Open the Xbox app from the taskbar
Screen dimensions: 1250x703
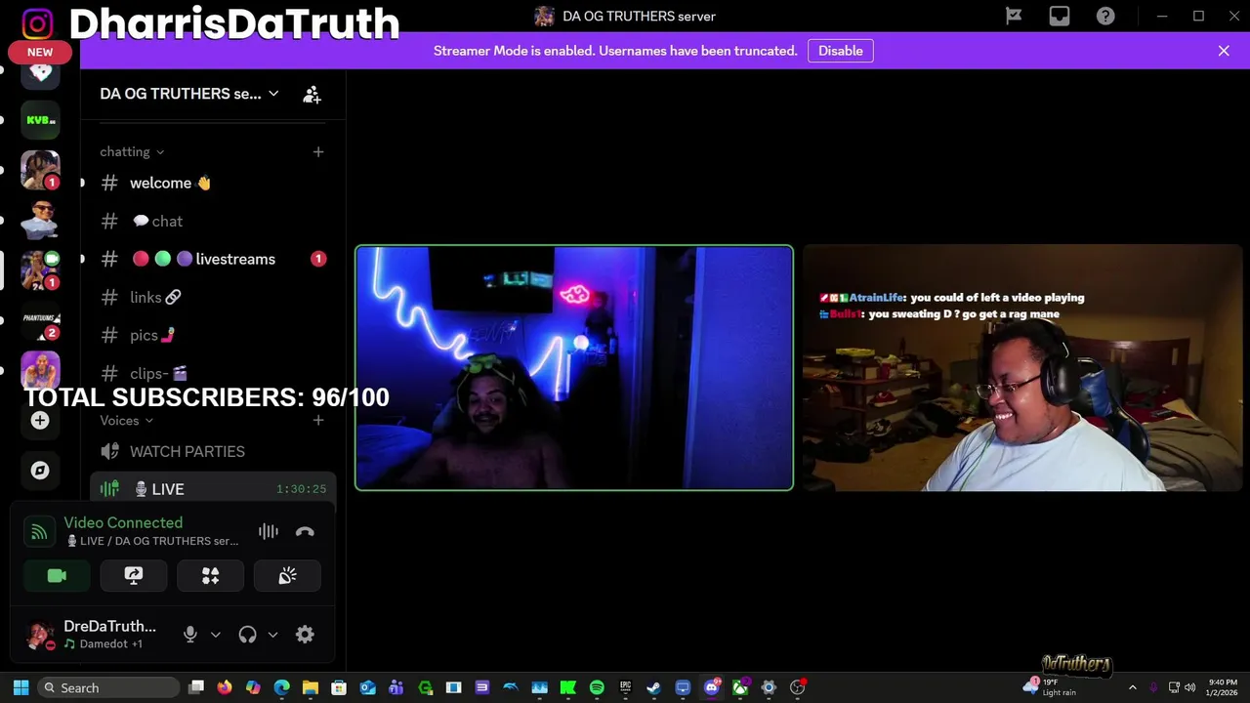tap(740, 687)
